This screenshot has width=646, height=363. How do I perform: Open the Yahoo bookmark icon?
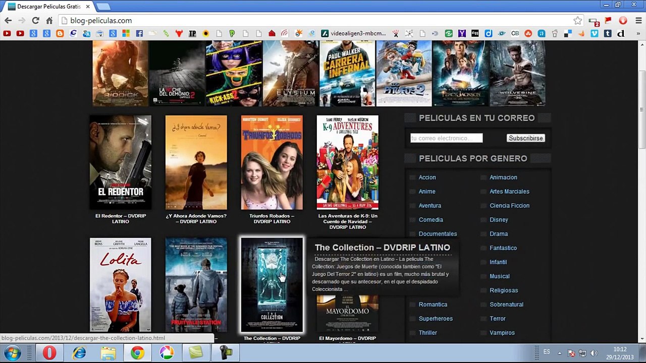pos(462,33)
